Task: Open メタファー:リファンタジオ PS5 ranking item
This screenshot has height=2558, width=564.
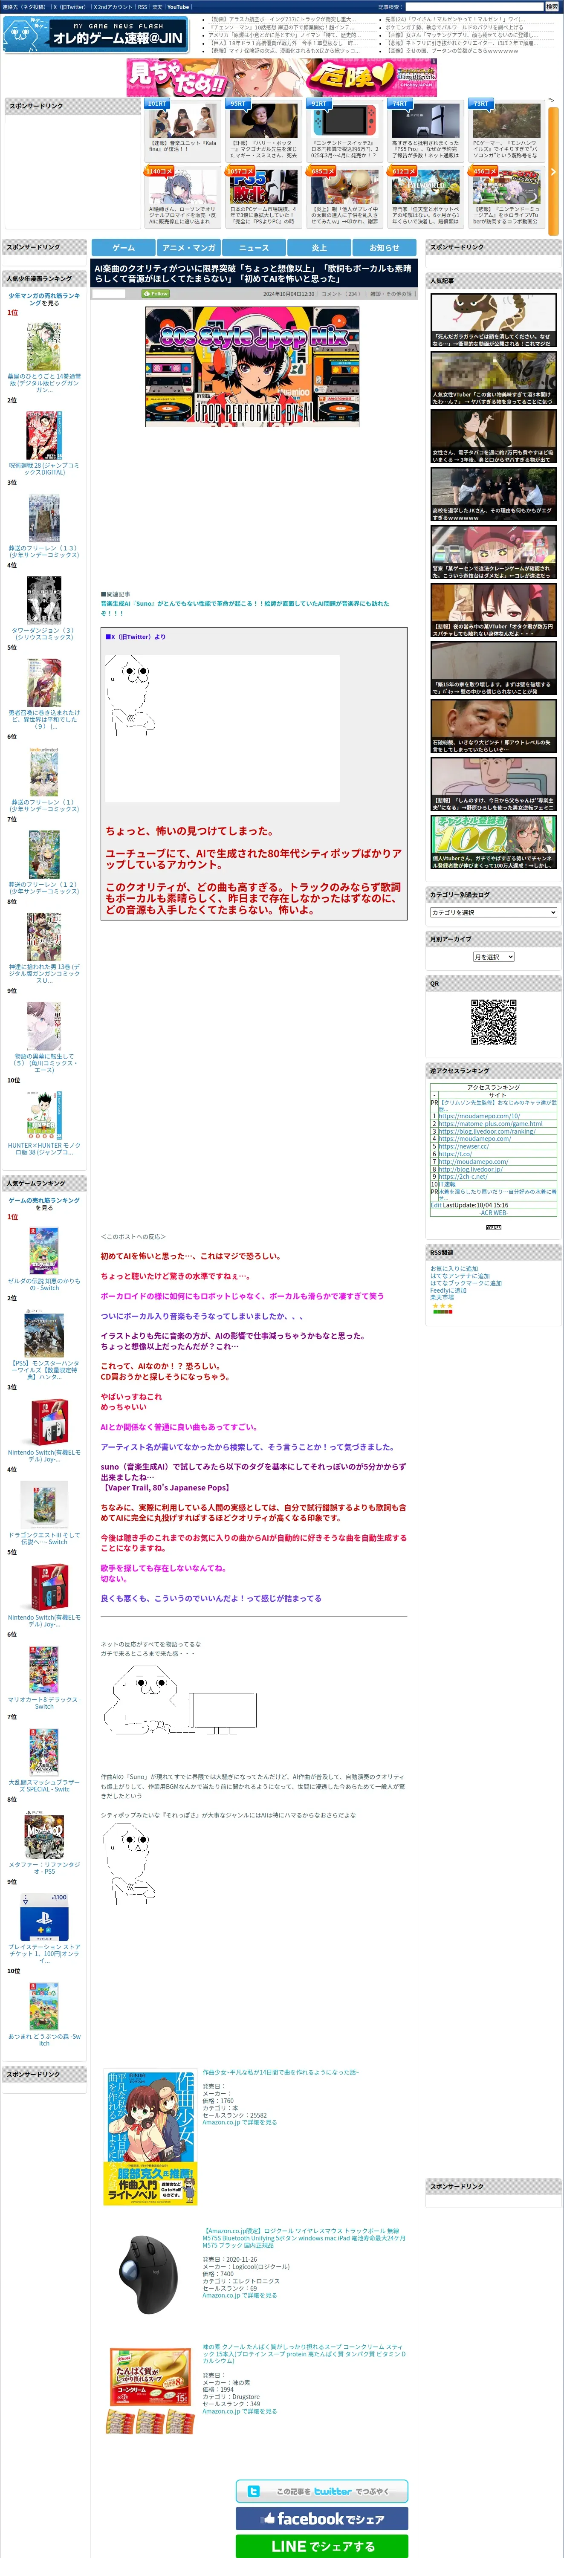Action: click(x=43, y=1868)
